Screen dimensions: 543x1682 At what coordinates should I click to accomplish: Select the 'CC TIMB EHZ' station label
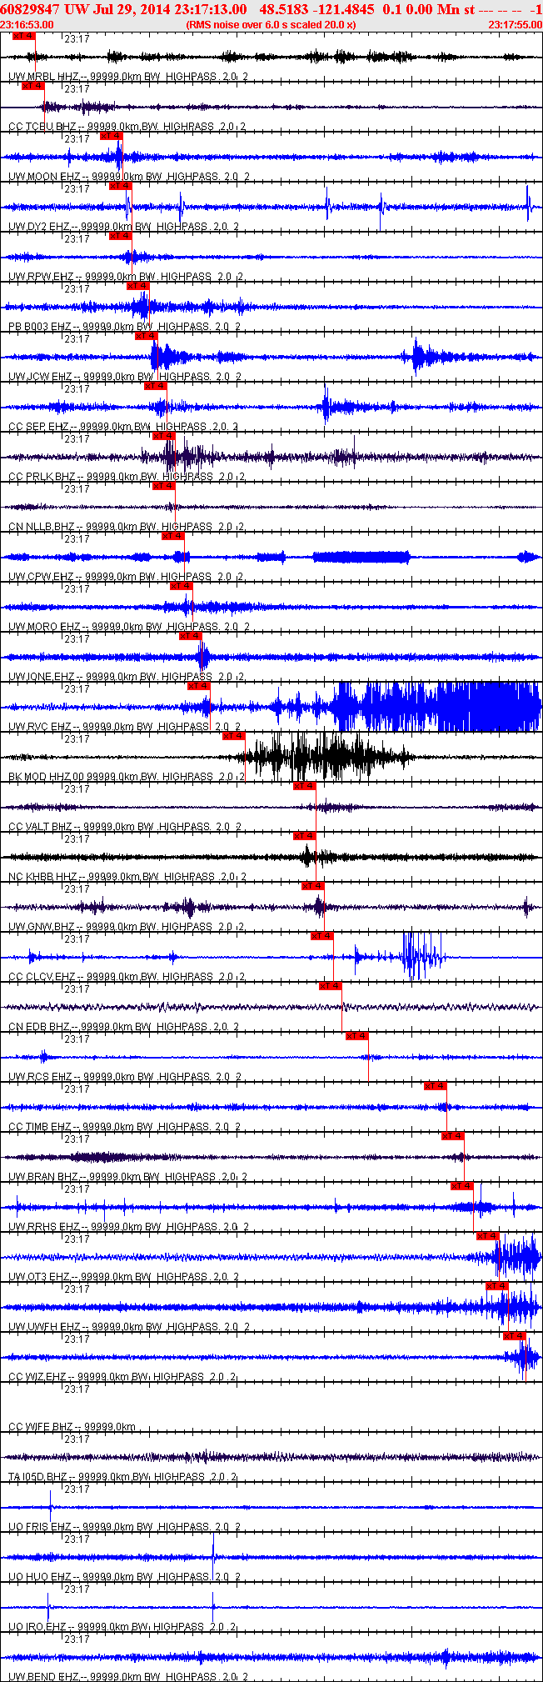point(40,1127)
